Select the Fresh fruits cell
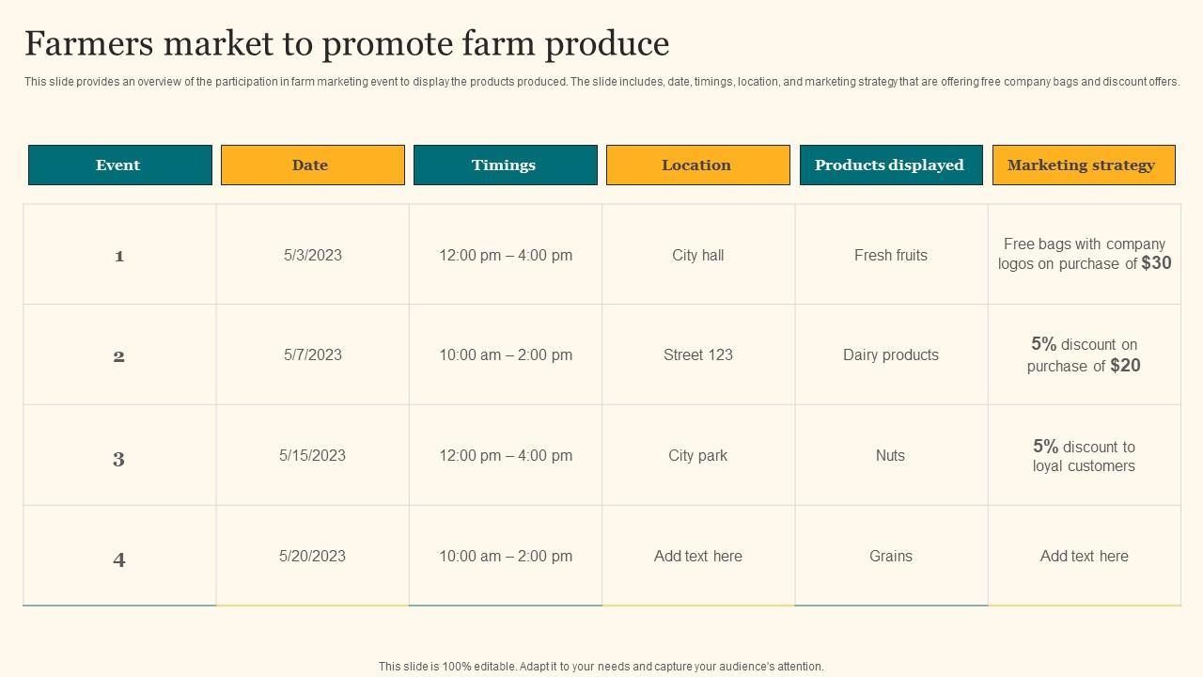The height and width of the screenshot is (677, 1203). click(891, 255)
